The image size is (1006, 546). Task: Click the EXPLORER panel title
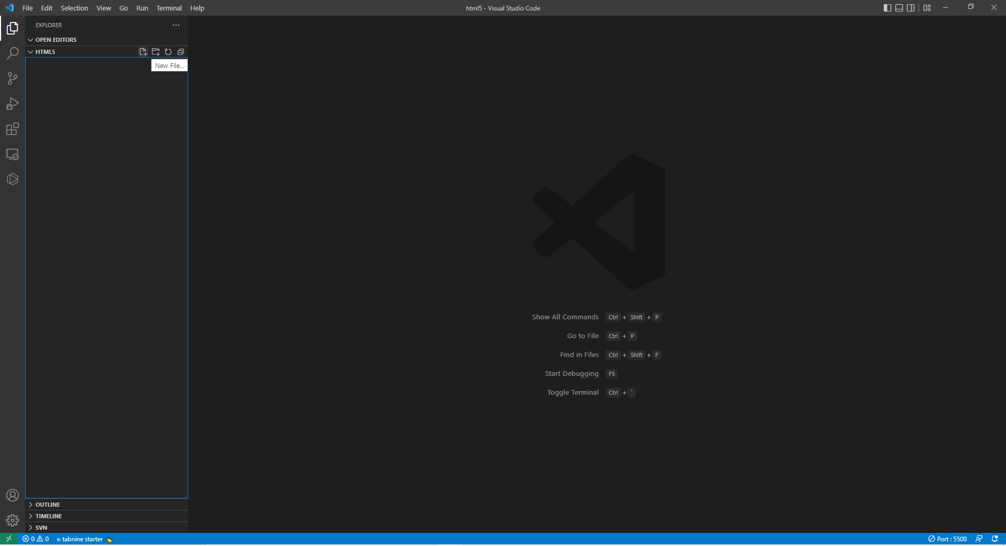pyautogui.click(x=49, y=25)
